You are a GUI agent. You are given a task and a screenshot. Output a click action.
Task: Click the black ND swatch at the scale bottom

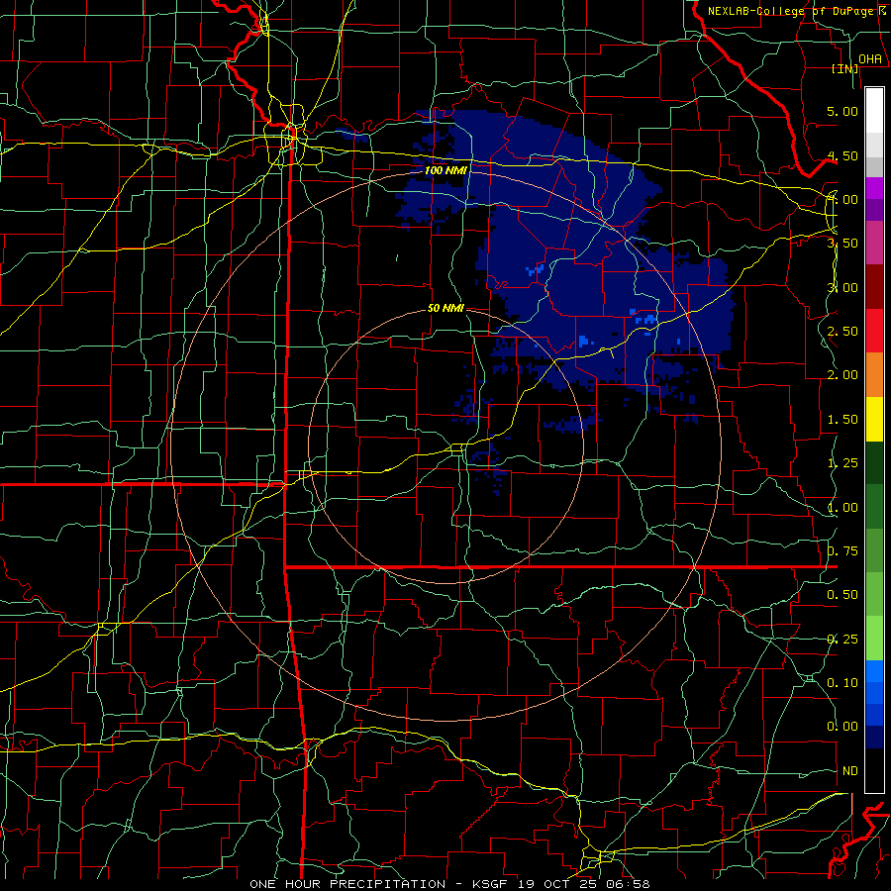[x=874, y=770]
